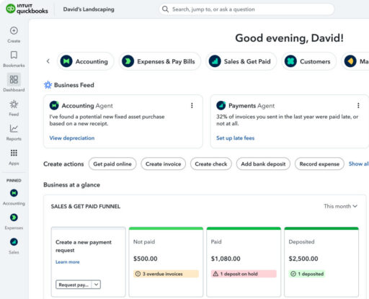This screenshot has height=299, width=369.
Task: Click the Create invoice button
Action: 164,164
